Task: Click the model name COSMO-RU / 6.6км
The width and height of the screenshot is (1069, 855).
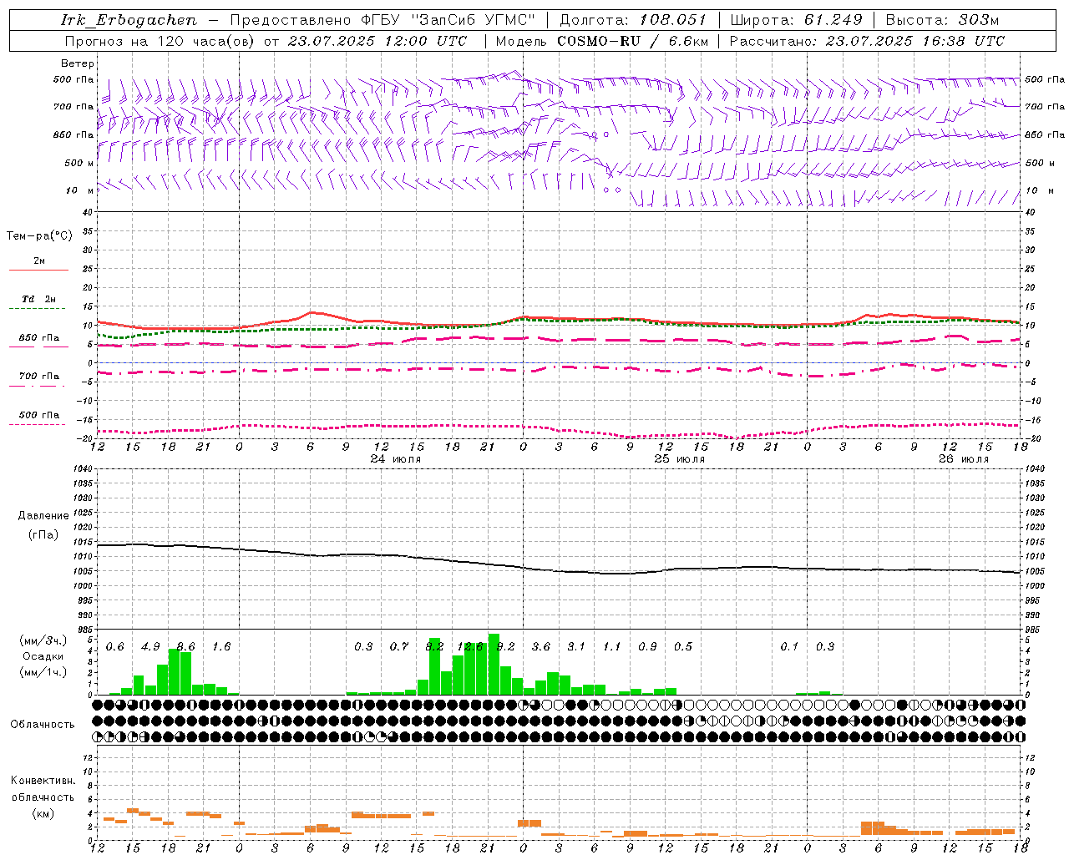Action: click(x=633, y=41)
